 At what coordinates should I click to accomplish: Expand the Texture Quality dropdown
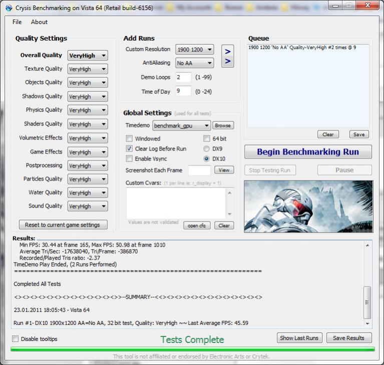[x=88, y=69]
